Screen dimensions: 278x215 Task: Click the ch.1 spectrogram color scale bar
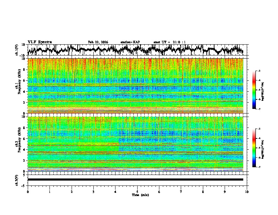[x=254, y=90]
